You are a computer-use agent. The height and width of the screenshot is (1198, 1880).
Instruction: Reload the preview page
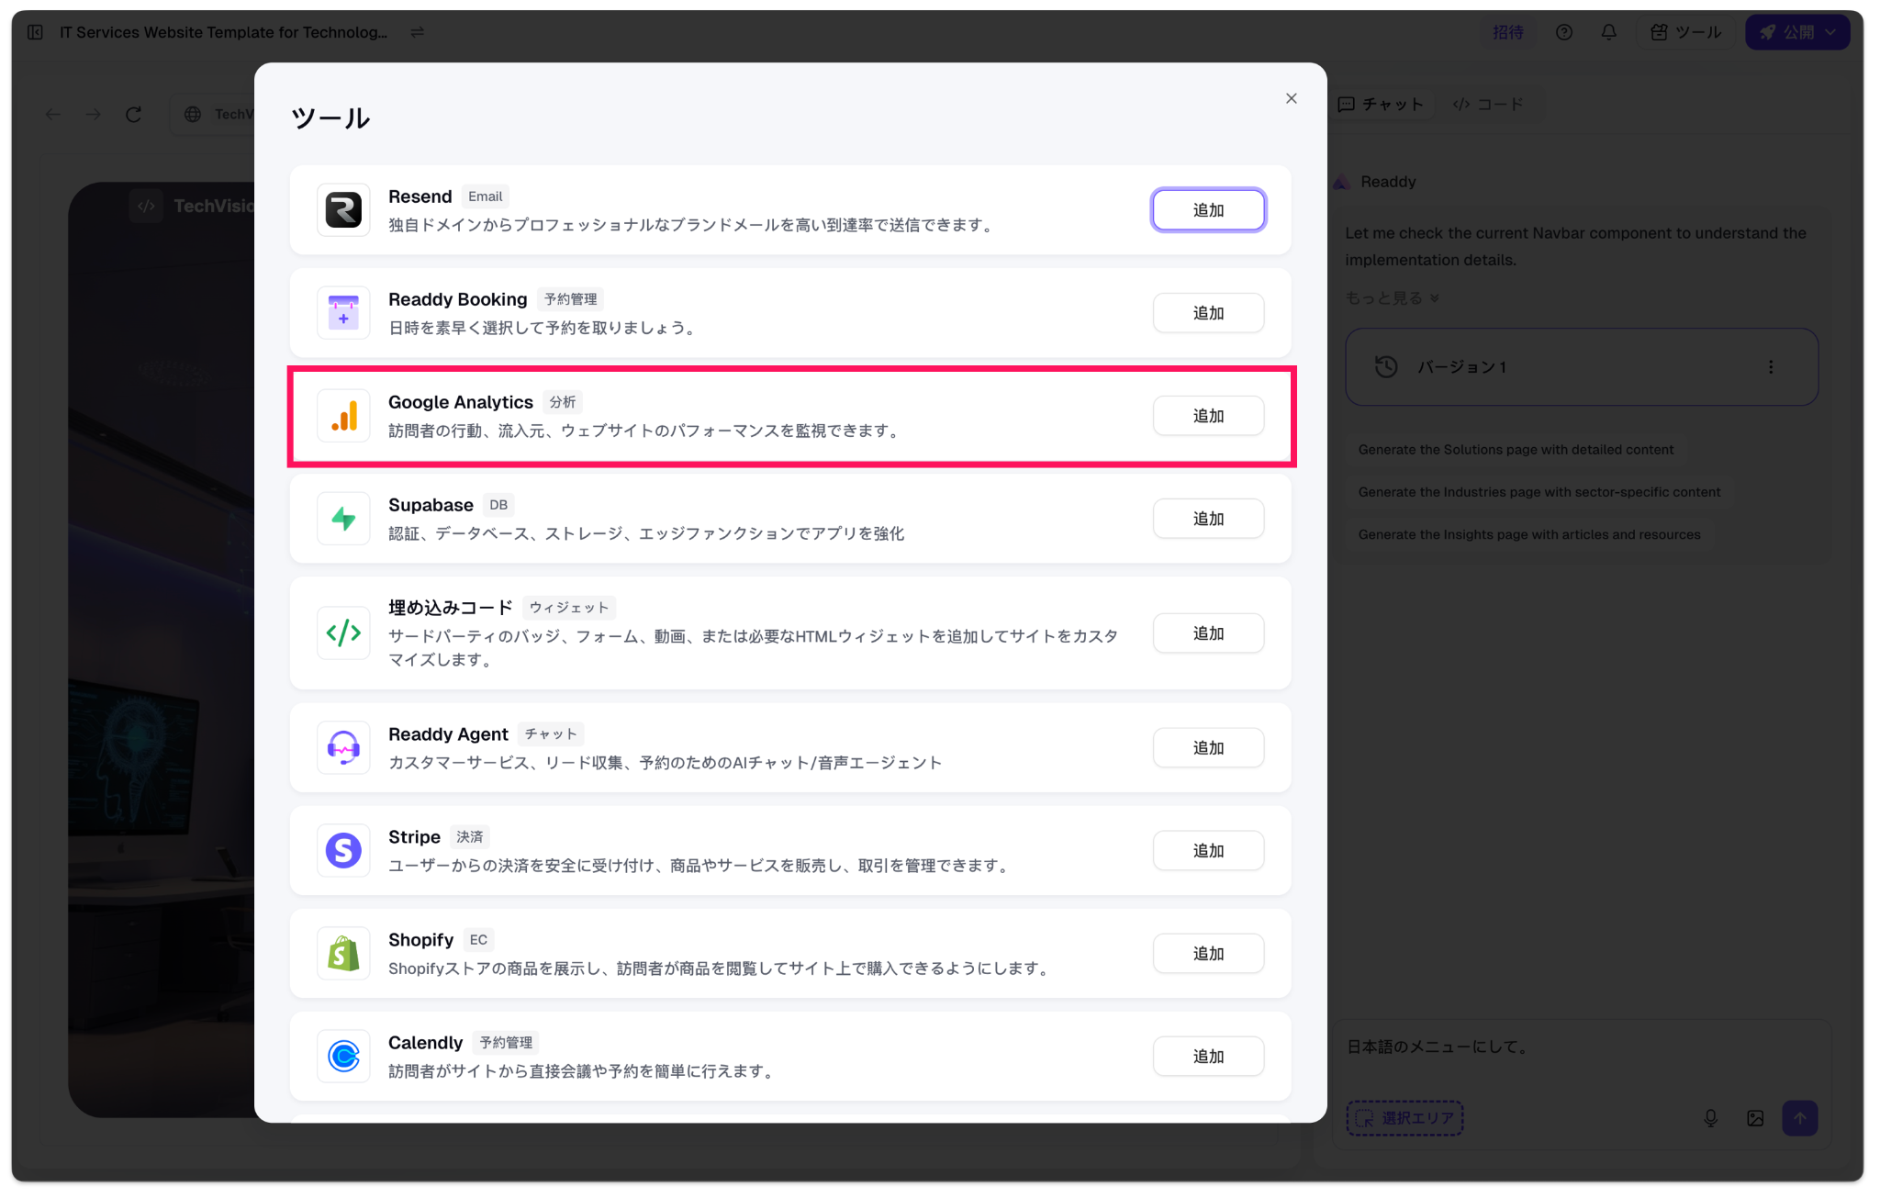point(134,114)
